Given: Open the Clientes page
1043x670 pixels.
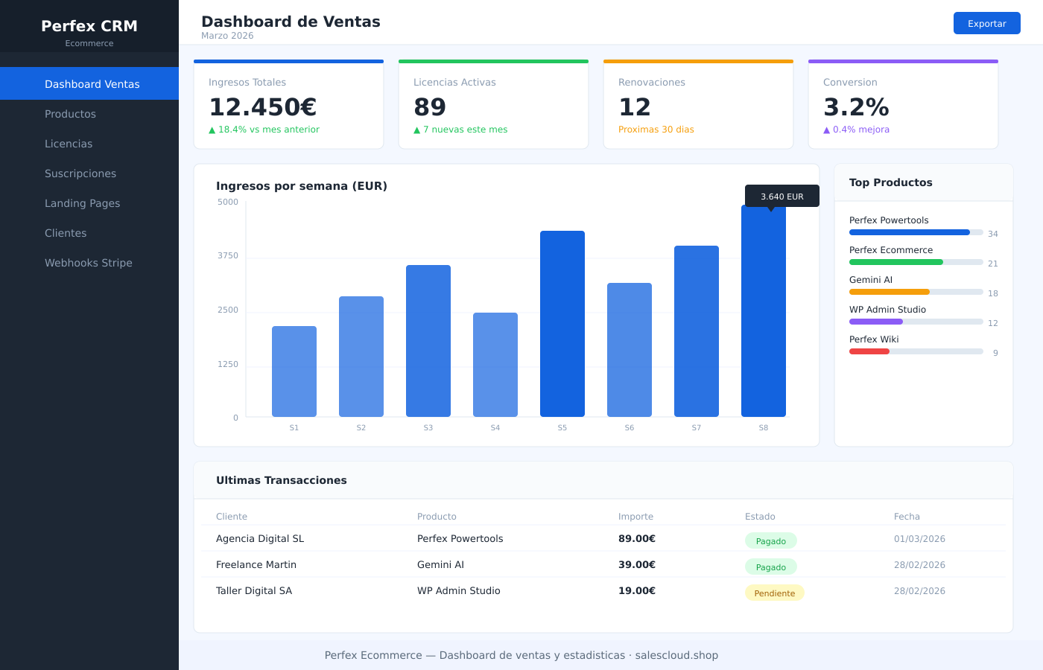Looking at the screenshot, I should 66,233.
